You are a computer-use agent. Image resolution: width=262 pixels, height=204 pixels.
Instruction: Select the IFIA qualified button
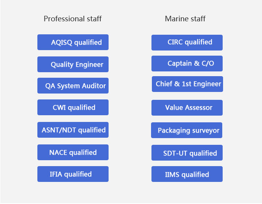pos(73,174)
